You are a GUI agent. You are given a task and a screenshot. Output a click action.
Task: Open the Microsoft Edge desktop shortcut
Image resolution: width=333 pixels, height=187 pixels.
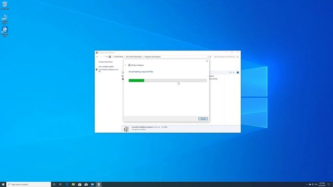click(5, 32)
